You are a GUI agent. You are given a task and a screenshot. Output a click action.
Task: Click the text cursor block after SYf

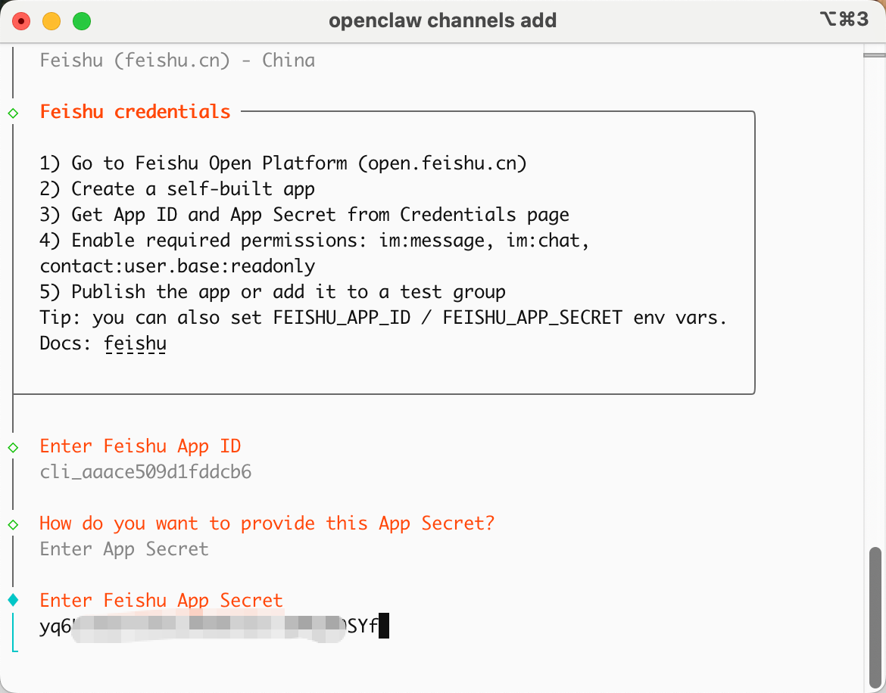click(384, 626)
